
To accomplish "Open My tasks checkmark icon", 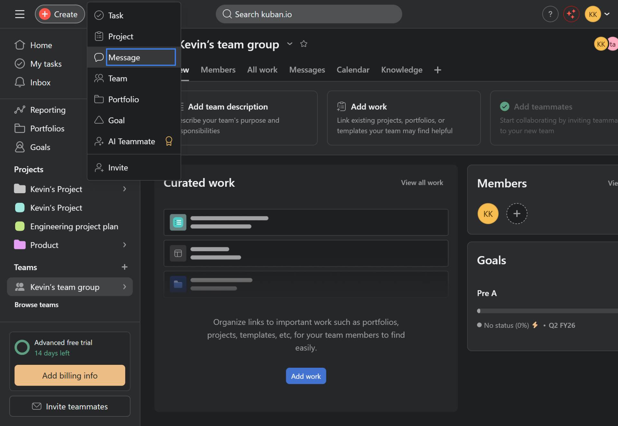I will point(20,64).
